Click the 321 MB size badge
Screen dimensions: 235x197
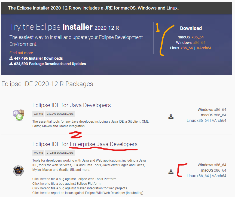pos(38,114)
